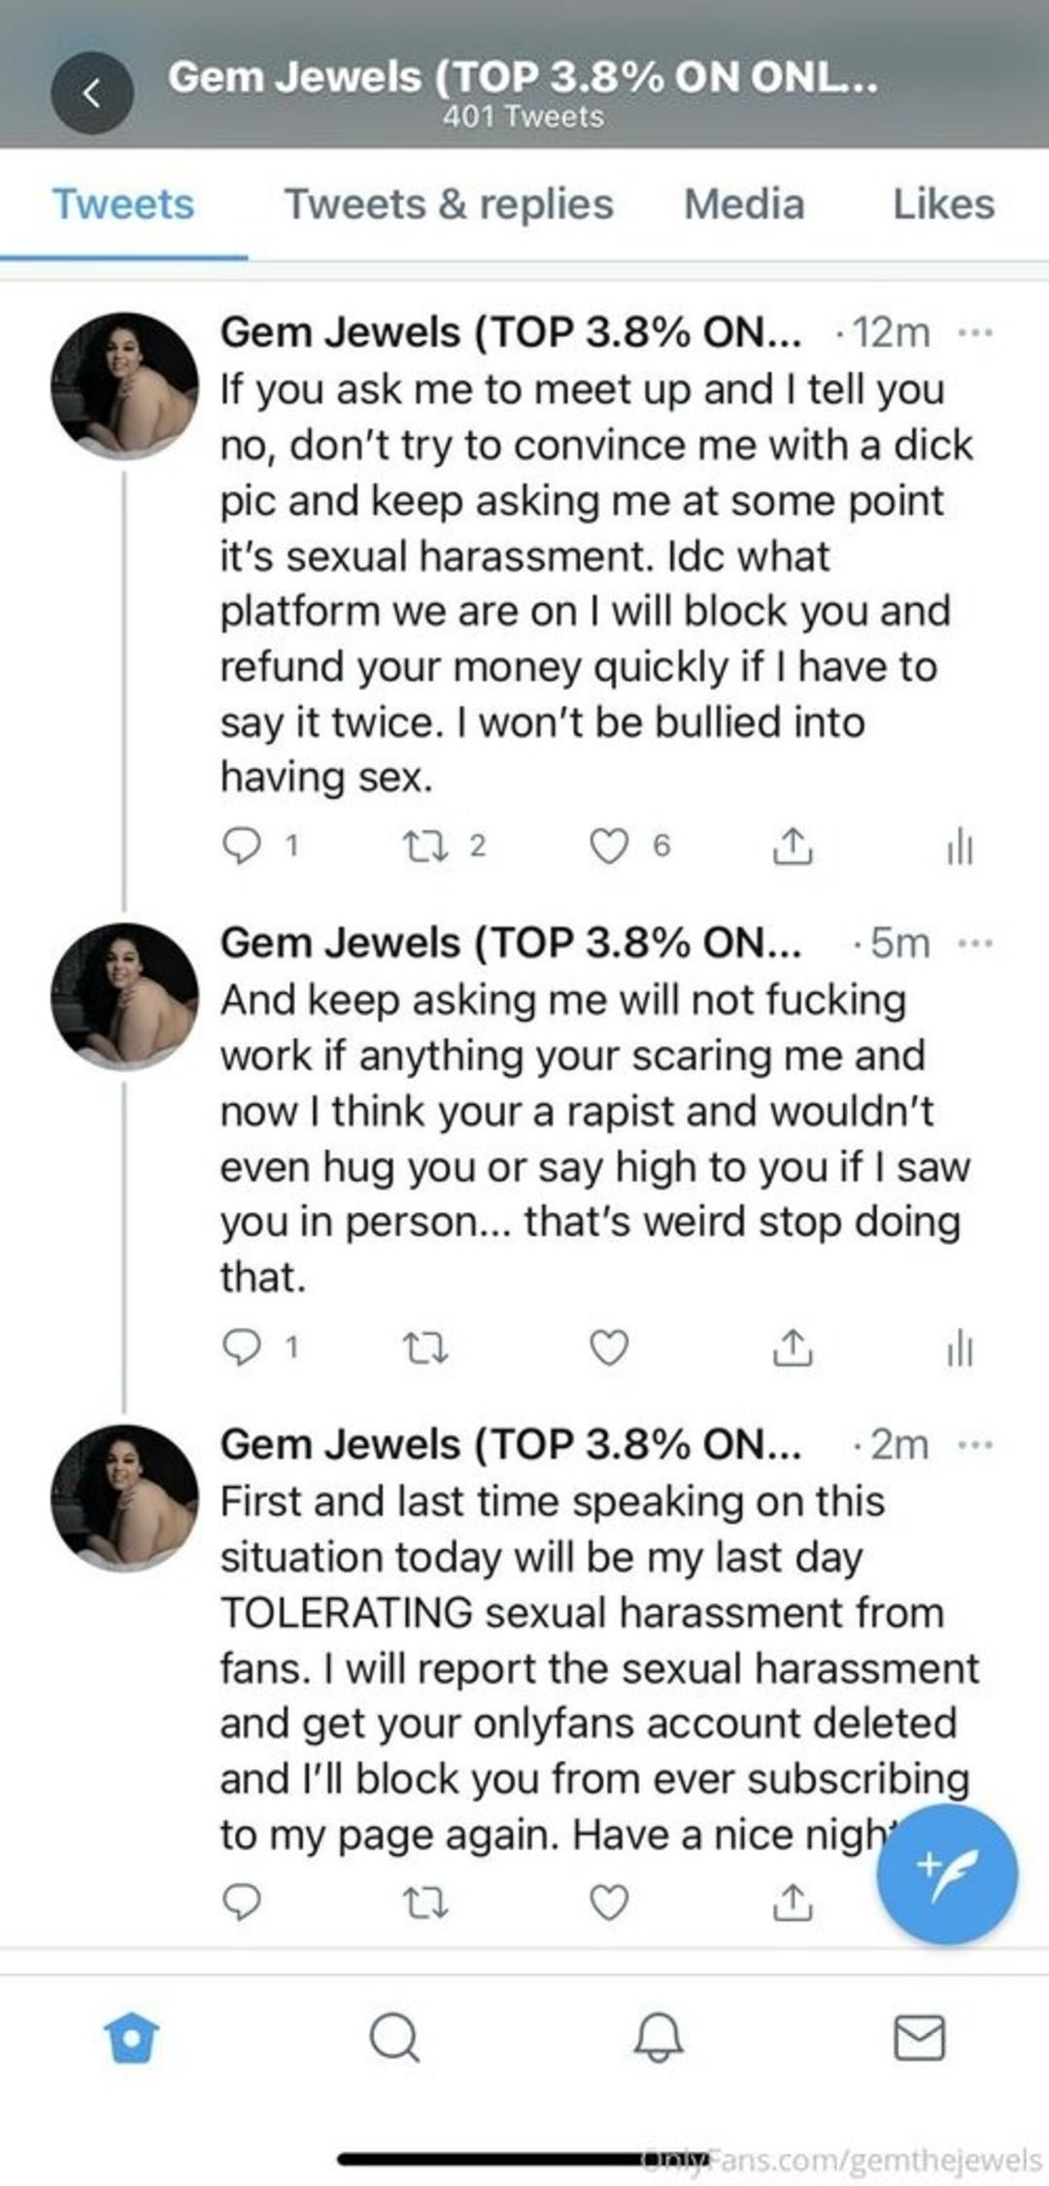Open Messages envelope in bottom bar

(x=919, y=2036)
